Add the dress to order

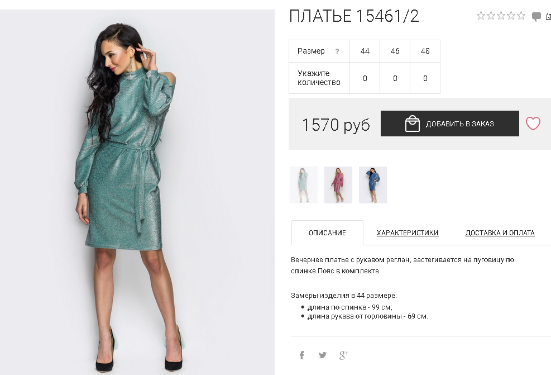click(x=450, y=124)
